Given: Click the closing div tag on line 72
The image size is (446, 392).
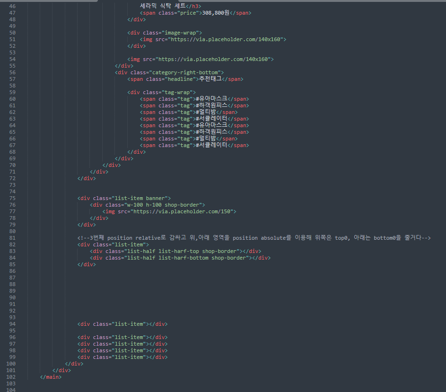Looking at the screenshot, I should point(87,178).
